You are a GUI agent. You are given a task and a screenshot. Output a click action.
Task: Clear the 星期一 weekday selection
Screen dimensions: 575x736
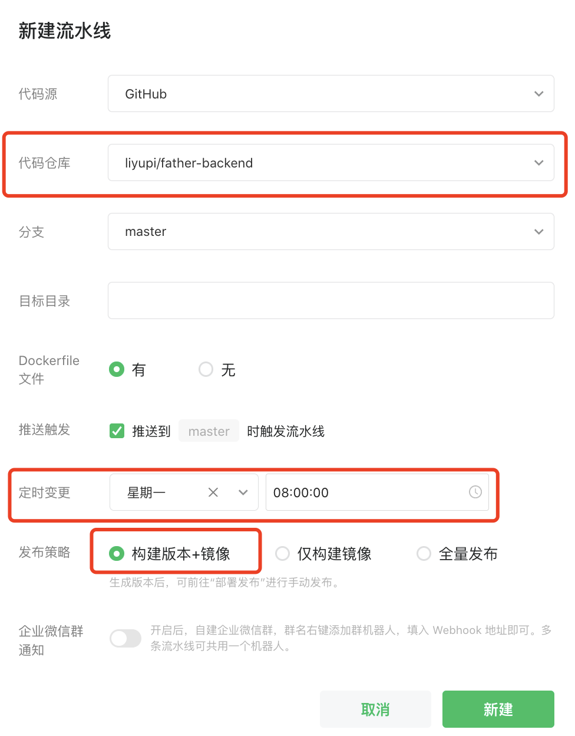click(x=213, y=492)
